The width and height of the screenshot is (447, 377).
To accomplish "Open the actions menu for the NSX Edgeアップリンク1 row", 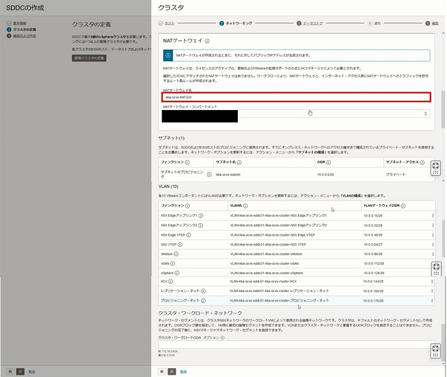I will (433, 215).
